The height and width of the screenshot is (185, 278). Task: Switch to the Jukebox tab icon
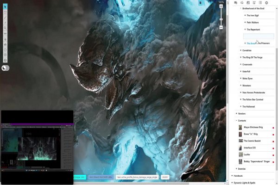click(254, 3)
